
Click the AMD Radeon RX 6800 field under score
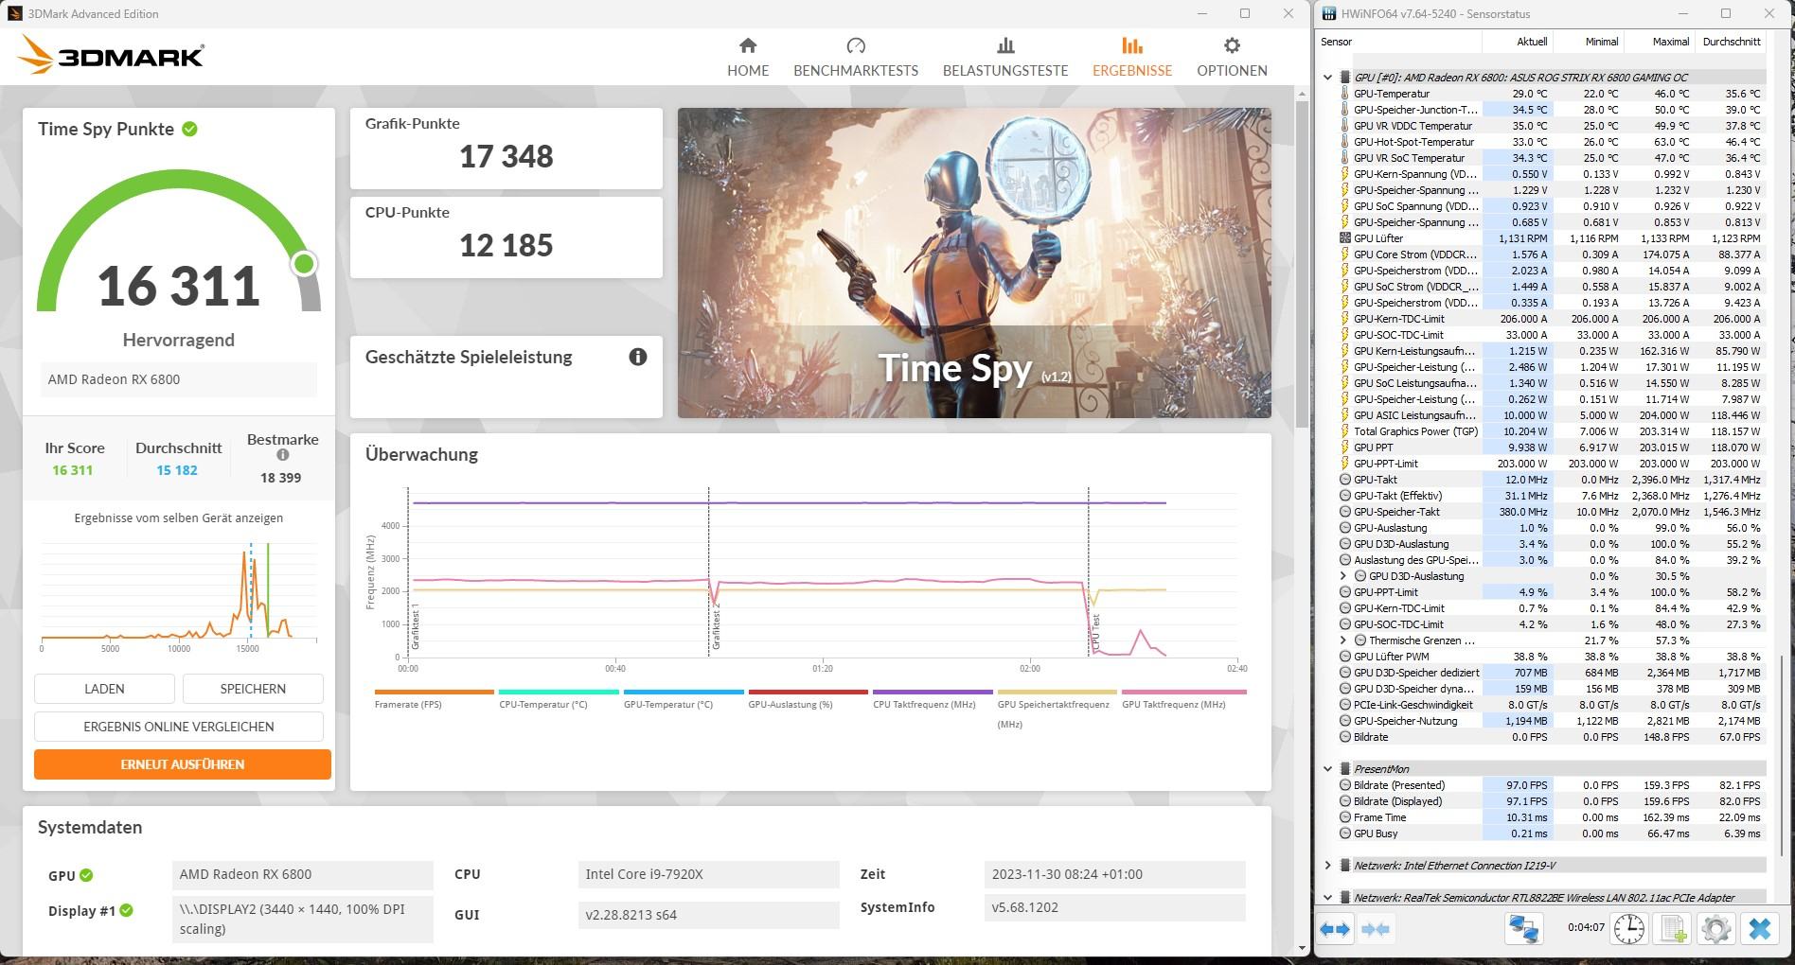[x=179, y=379]
